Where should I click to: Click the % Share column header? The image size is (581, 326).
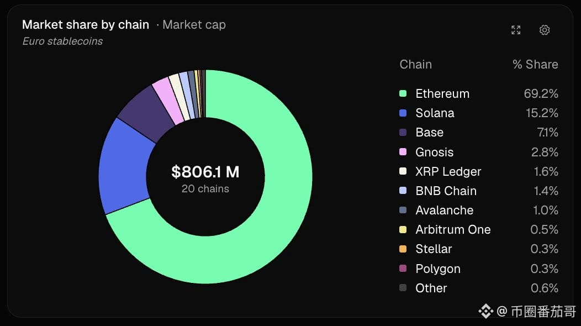tap(535, 65)
